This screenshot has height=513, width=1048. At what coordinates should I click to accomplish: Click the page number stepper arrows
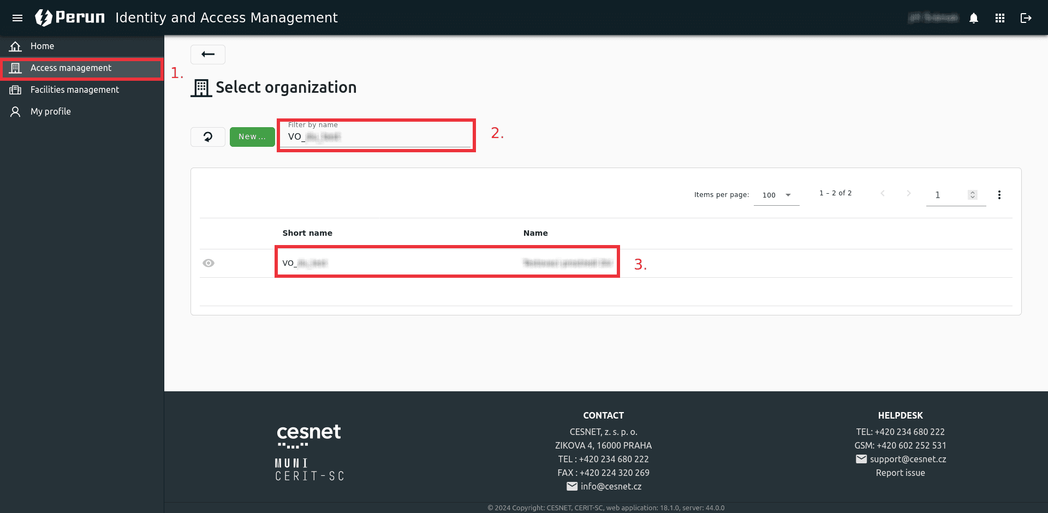[972, 195]
